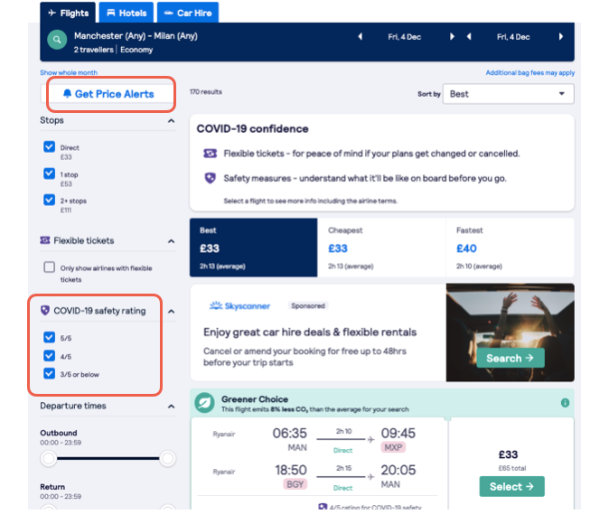Click the outbound Fri, 4 Dec date
The width and height of the screenshot is (599, 524).
(x=405, y=37)
